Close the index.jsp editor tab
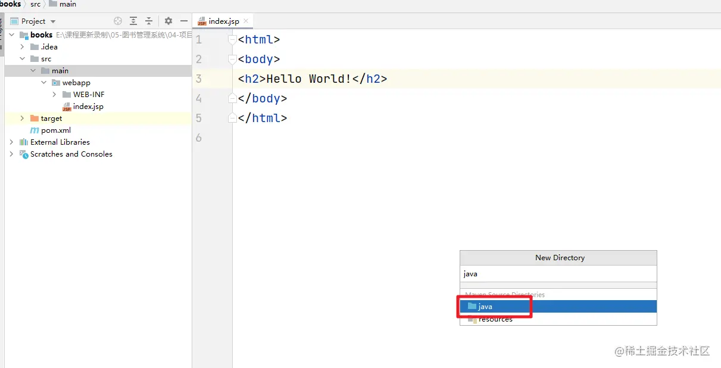This screenshot has width=721, height=368. click(x=246, y=21)
